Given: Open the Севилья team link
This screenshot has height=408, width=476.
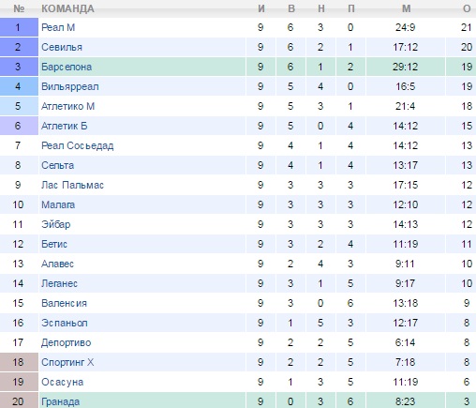Looking at the screenshot, I should (62, 47).
